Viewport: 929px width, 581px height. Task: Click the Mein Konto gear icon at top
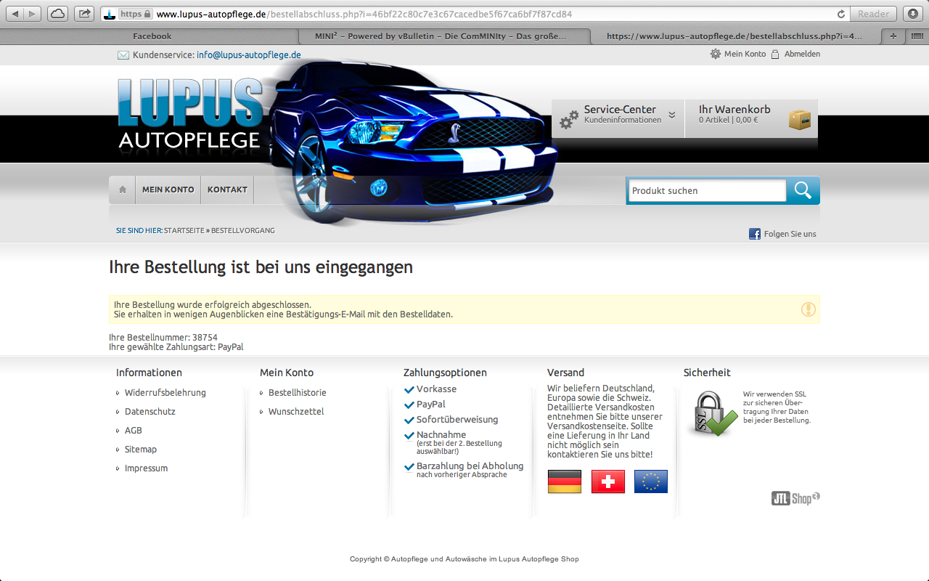(716, 54)
